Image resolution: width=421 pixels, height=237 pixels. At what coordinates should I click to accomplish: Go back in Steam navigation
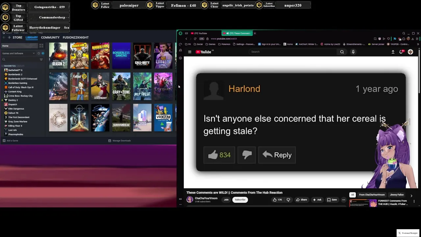[x=4, y=38]
